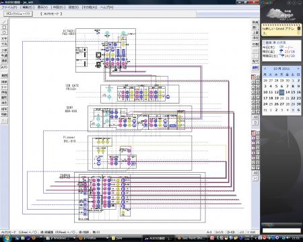Screen dimensions: 303x242
Task: Click the layer bar All button
Action: (255, 118)
